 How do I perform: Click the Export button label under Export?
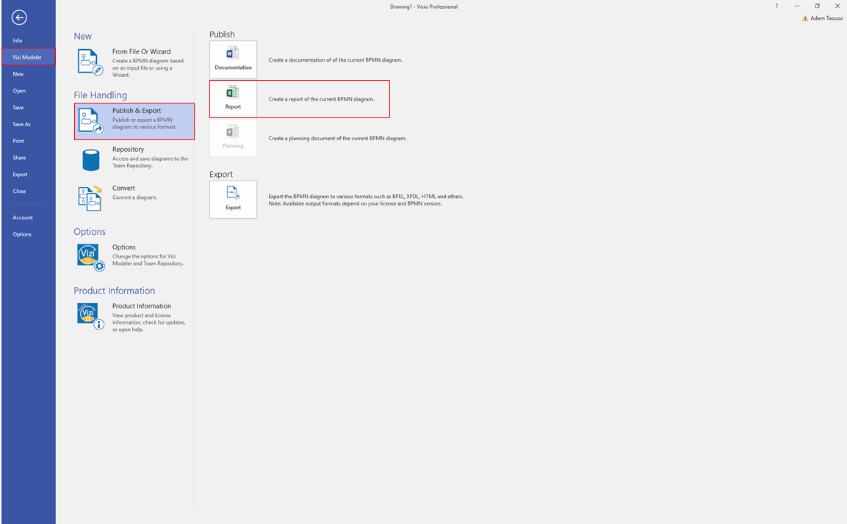(234, 207)
